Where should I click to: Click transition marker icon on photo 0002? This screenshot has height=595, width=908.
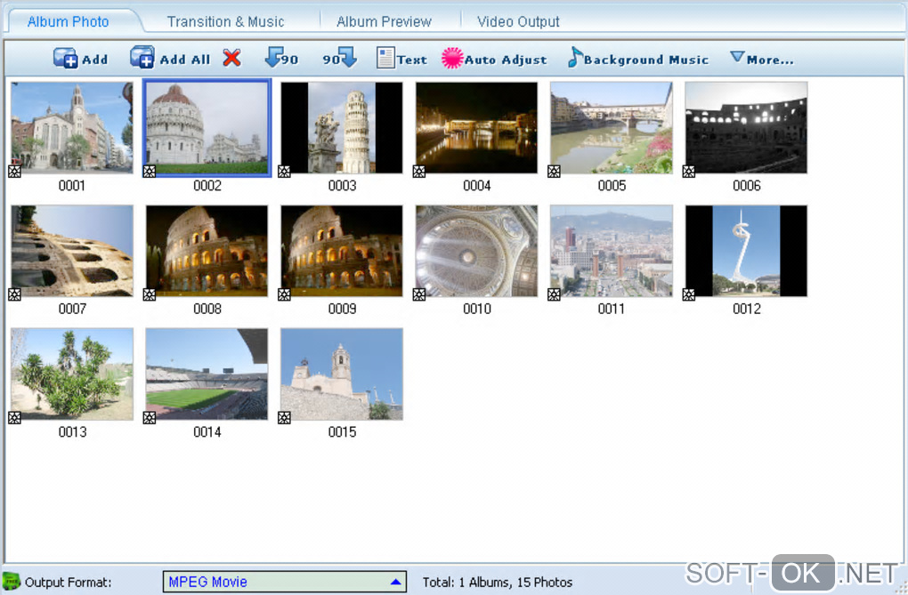pos(150,172)
